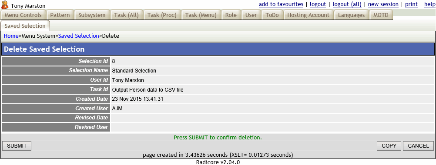Open the Hosting Account tab
436x165 pixels.
coord(308,15)
